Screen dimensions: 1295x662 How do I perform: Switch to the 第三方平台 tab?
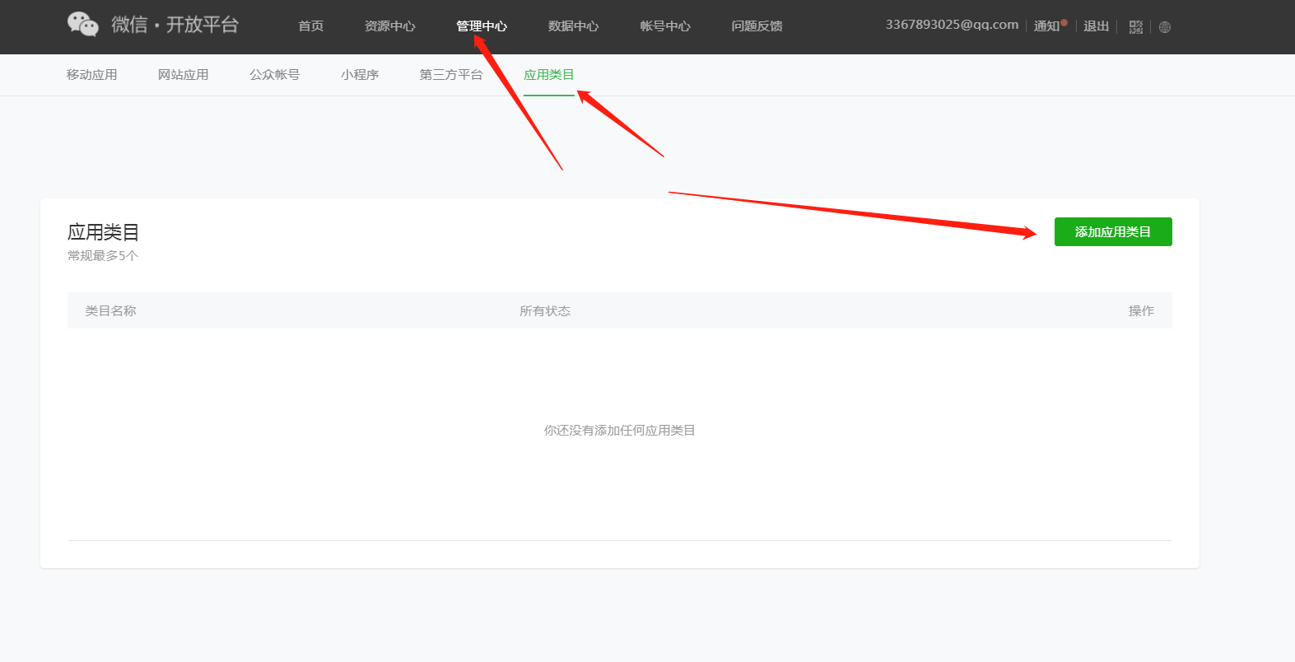click(451, 75)
